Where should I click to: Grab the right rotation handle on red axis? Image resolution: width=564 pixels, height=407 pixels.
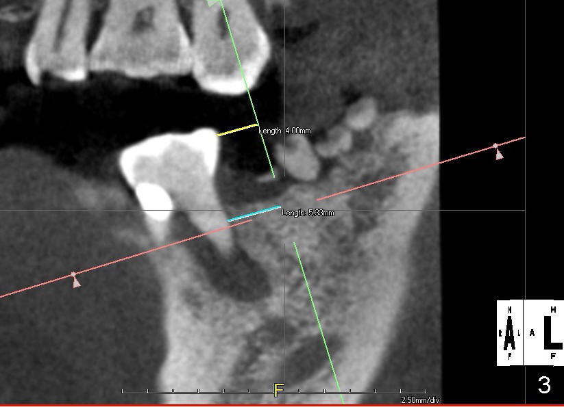tap(496, 146)
